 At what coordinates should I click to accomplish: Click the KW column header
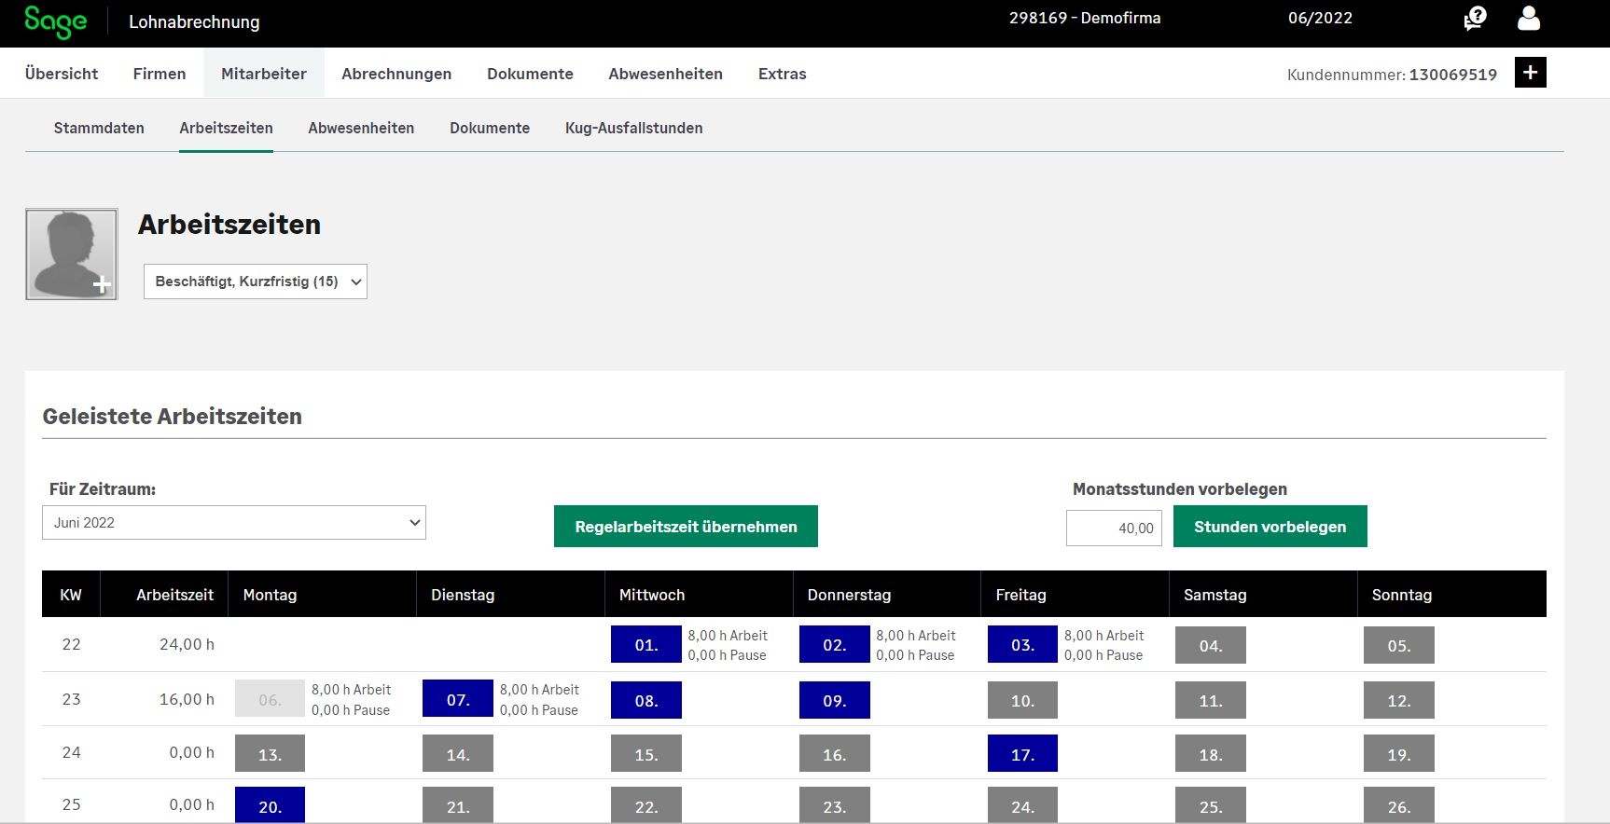coord(71,595)
